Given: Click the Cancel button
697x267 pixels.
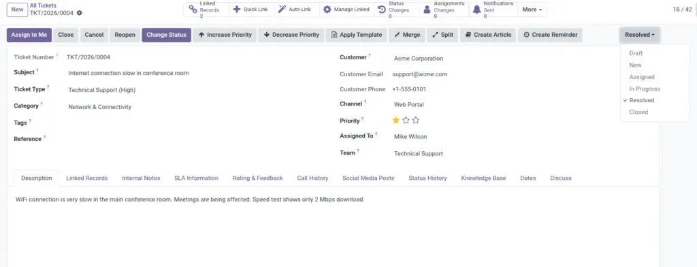Looking at the screenshot, I should 94,35.
